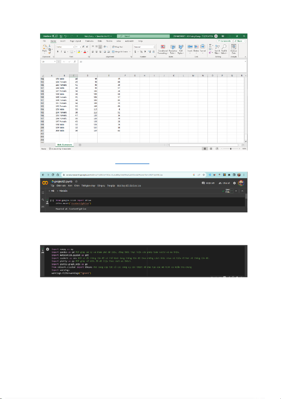Click the browser Reload icon
Screen dimensions: 281x399
pyautogui.click(x=53, y=175)
